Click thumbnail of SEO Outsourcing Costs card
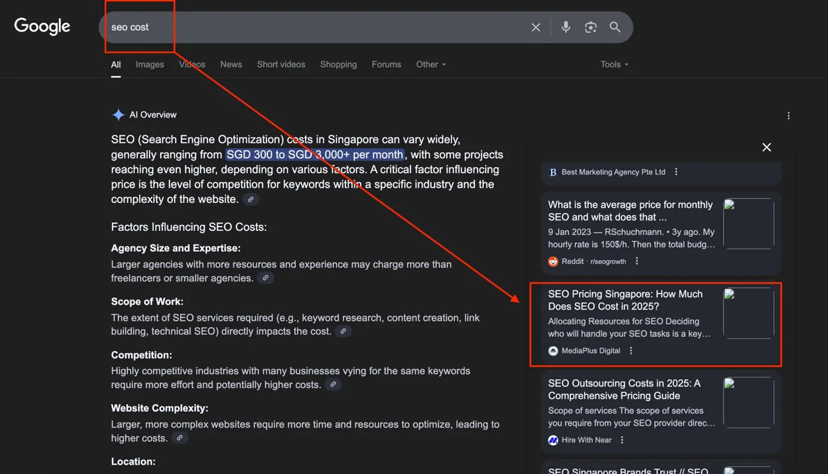Image resolution: width=828 pixels, height=474 pixels. (x=748, y=402)
